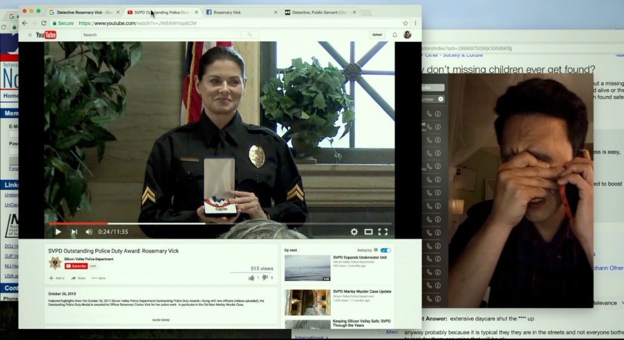Open SVPD Marley Murder Case thumbnail
This screenshot has width=624, height=340.
(x=307, y=302)
